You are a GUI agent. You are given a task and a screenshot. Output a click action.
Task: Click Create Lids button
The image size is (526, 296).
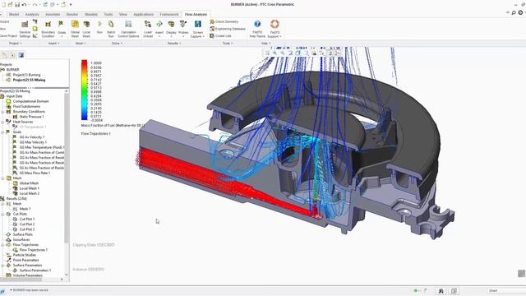pyautogui.click(x=220, y=36)
